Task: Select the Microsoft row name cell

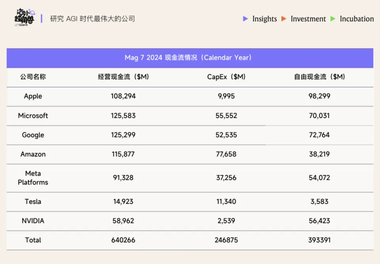Action: pos(33,115)
